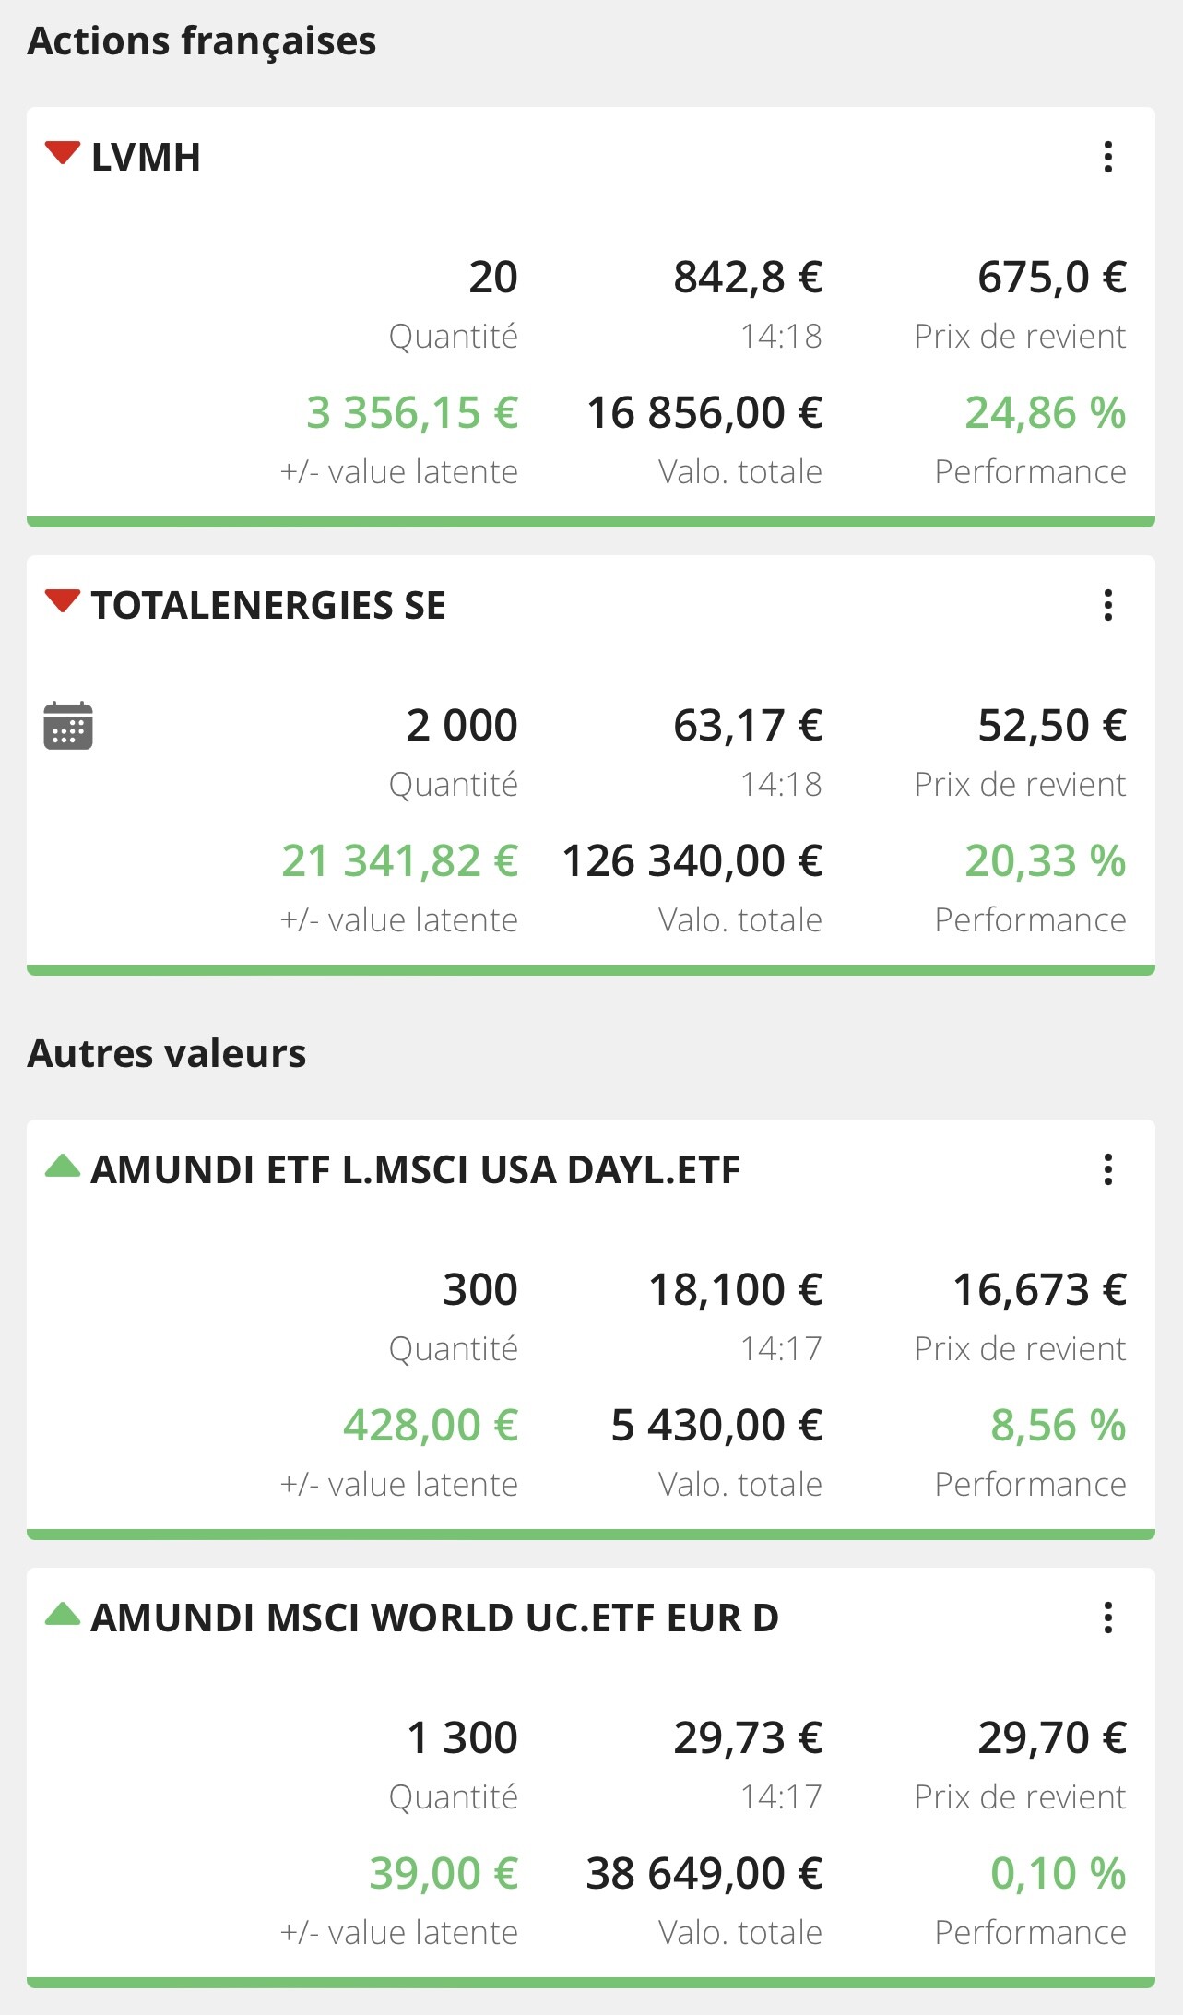Click the LVMH performance value 24,86 %
Viewport: 1183px width, 2015px height.
(x=1046, y=412)
